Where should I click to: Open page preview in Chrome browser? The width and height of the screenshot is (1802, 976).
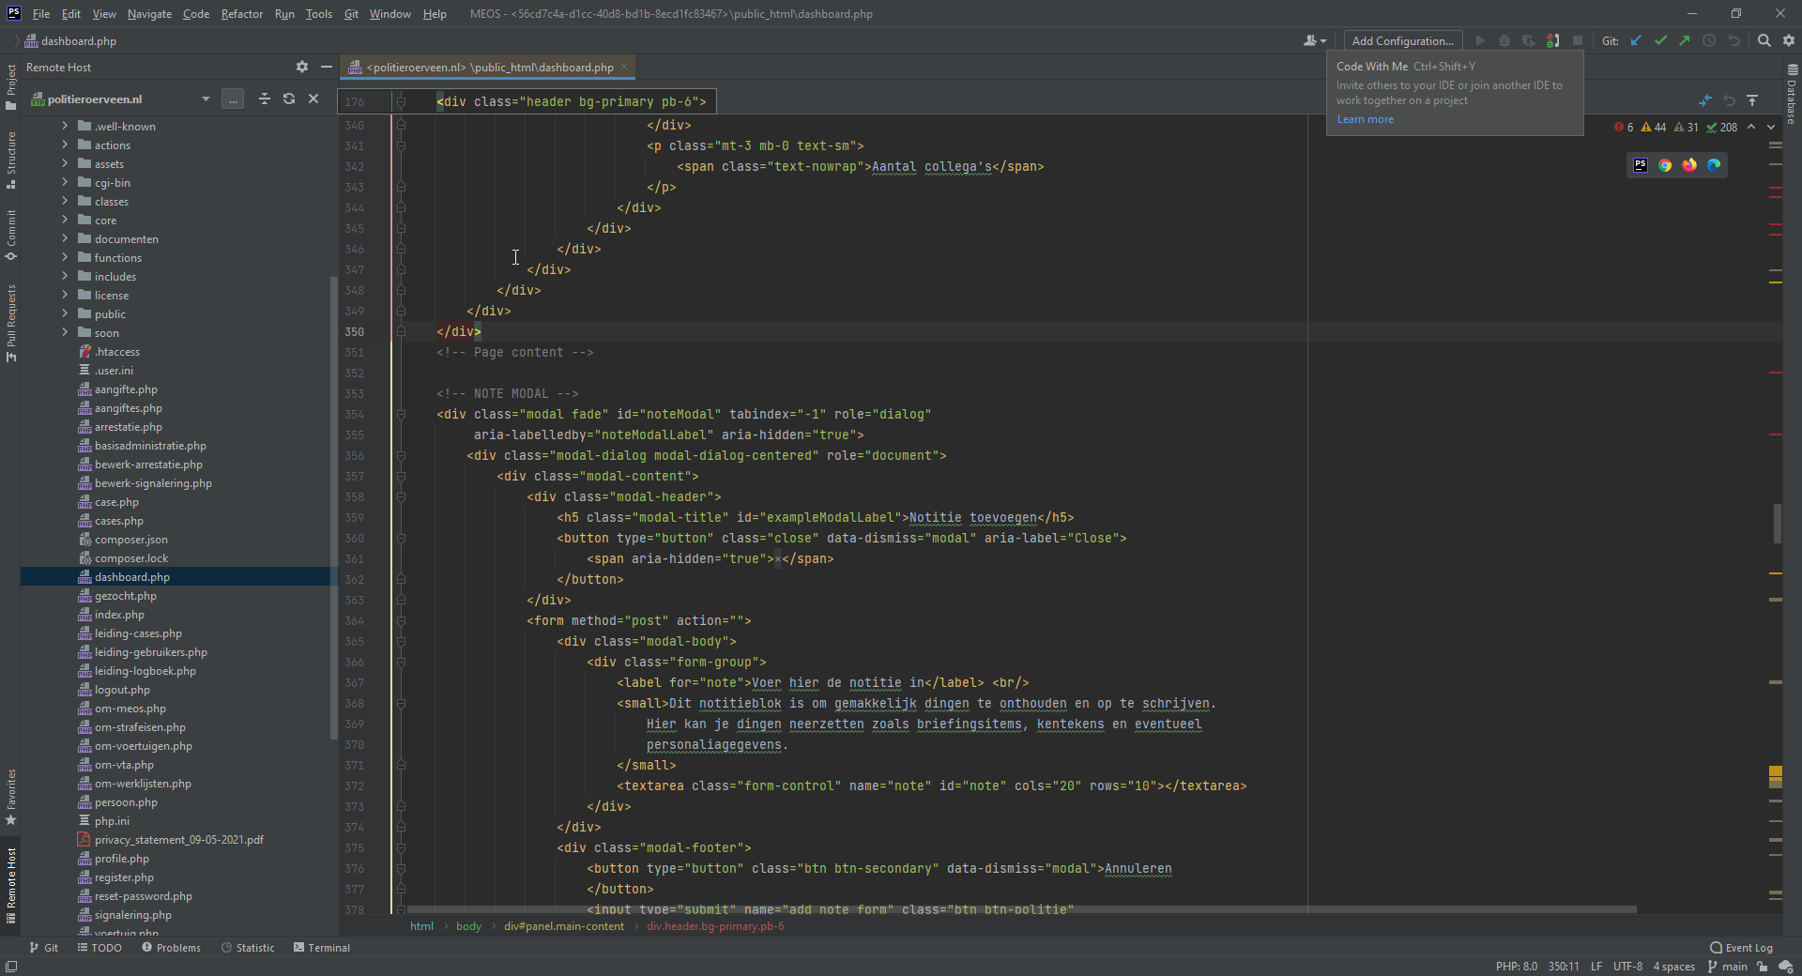[1665, 165]
